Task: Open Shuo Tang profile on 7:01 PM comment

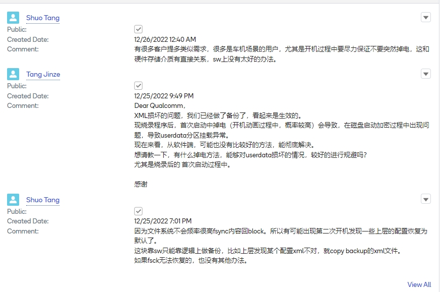Action: [43, 200]
